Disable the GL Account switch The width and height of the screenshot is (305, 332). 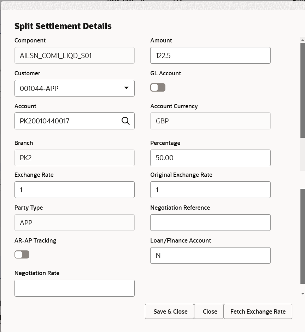158,87
